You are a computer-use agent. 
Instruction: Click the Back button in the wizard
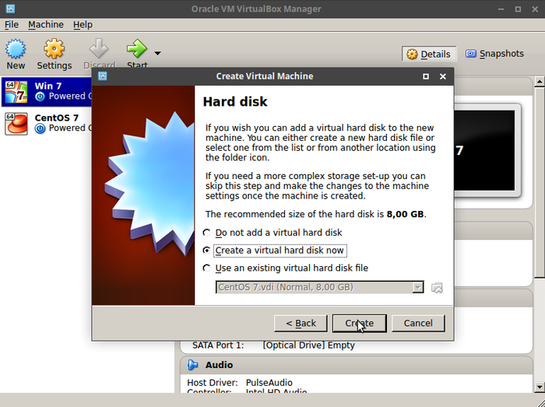tap(301, 323)
